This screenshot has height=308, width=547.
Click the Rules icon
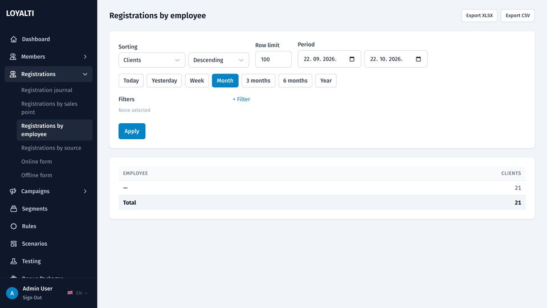[14, 226]
